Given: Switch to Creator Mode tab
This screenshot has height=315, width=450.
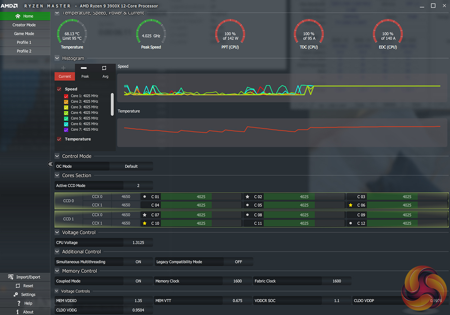Looking at the screenshot, I should pyautogui.click(x=24, y=25).
